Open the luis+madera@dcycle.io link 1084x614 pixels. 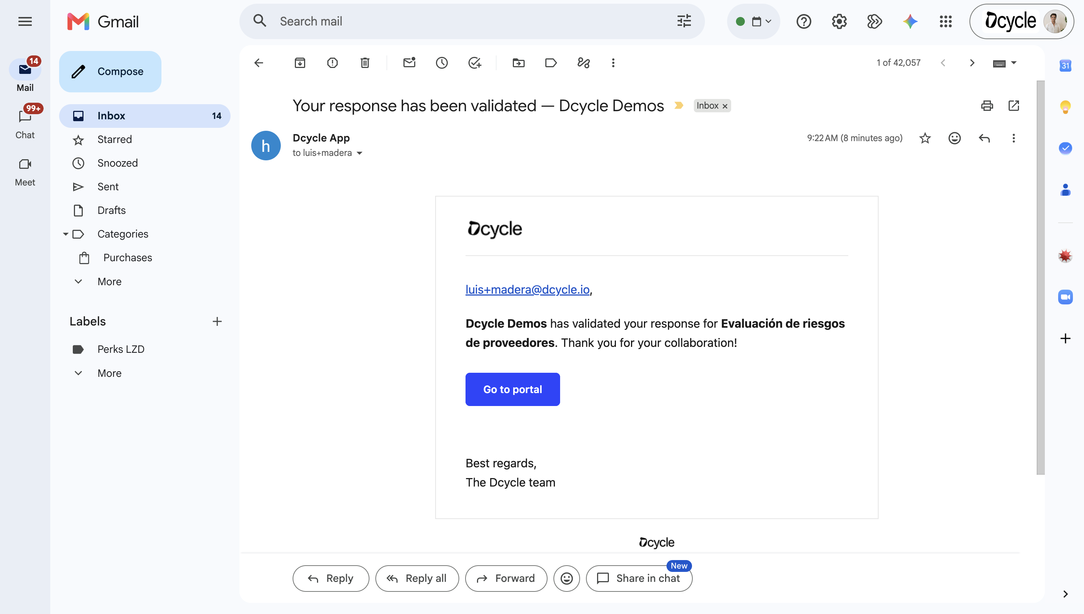click(x=527, y=289)
